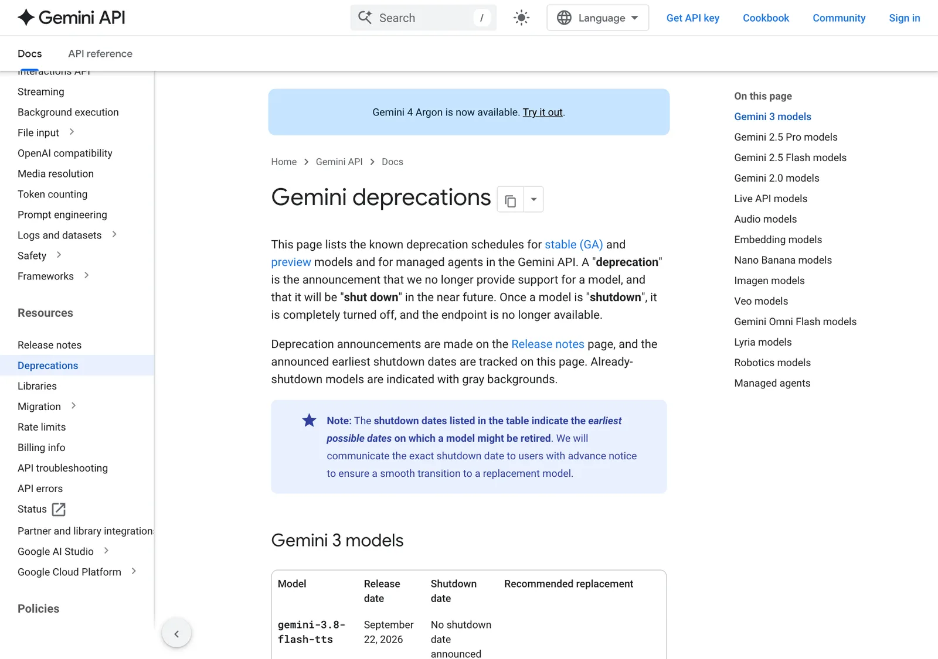938x659 pixels.
Task: Click the Gemini 3 models heading
Action: tap(337, 540)
